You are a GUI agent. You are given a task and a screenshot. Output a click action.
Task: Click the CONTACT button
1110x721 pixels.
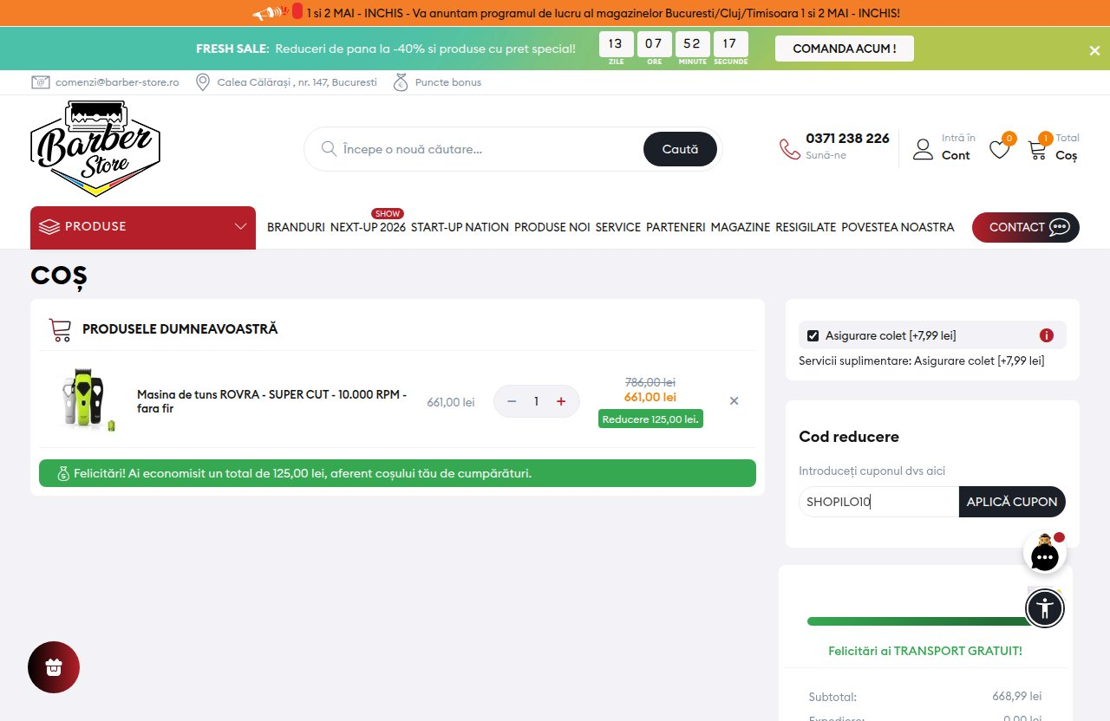1026,227
